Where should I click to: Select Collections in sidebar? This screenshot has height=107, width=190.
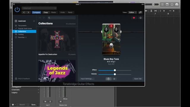click(24, 32)
